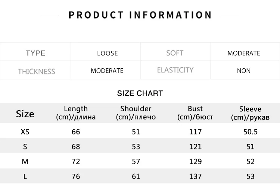Click the bust value 137
Viewport: 280px width, 195px height.
(195, 176)
